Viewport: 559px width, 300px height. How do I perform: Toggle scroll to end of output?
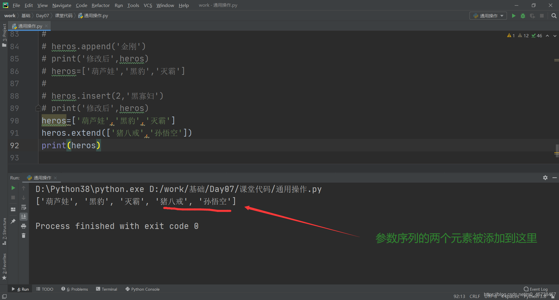pyautogui.click(x=24, y=216)
